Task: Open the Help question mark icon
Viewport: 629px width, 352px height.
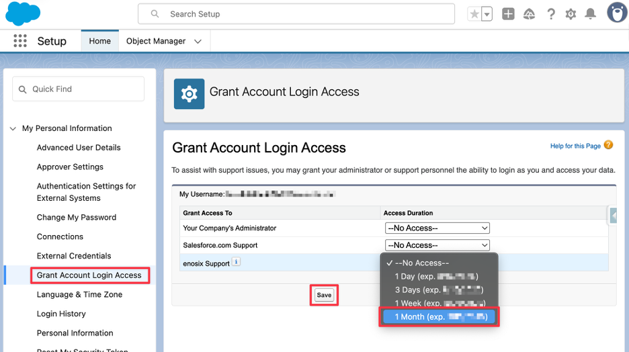Action: tap(551, 14)
